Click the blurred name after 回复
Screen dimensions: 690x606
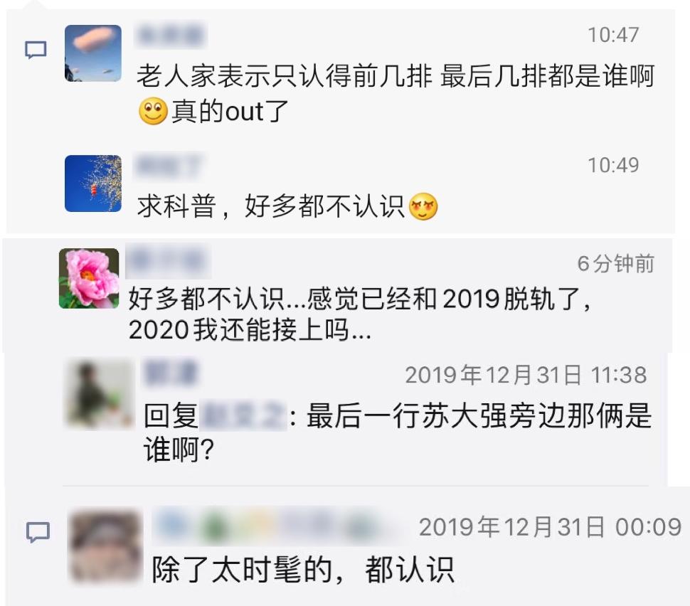click(243, 415)
